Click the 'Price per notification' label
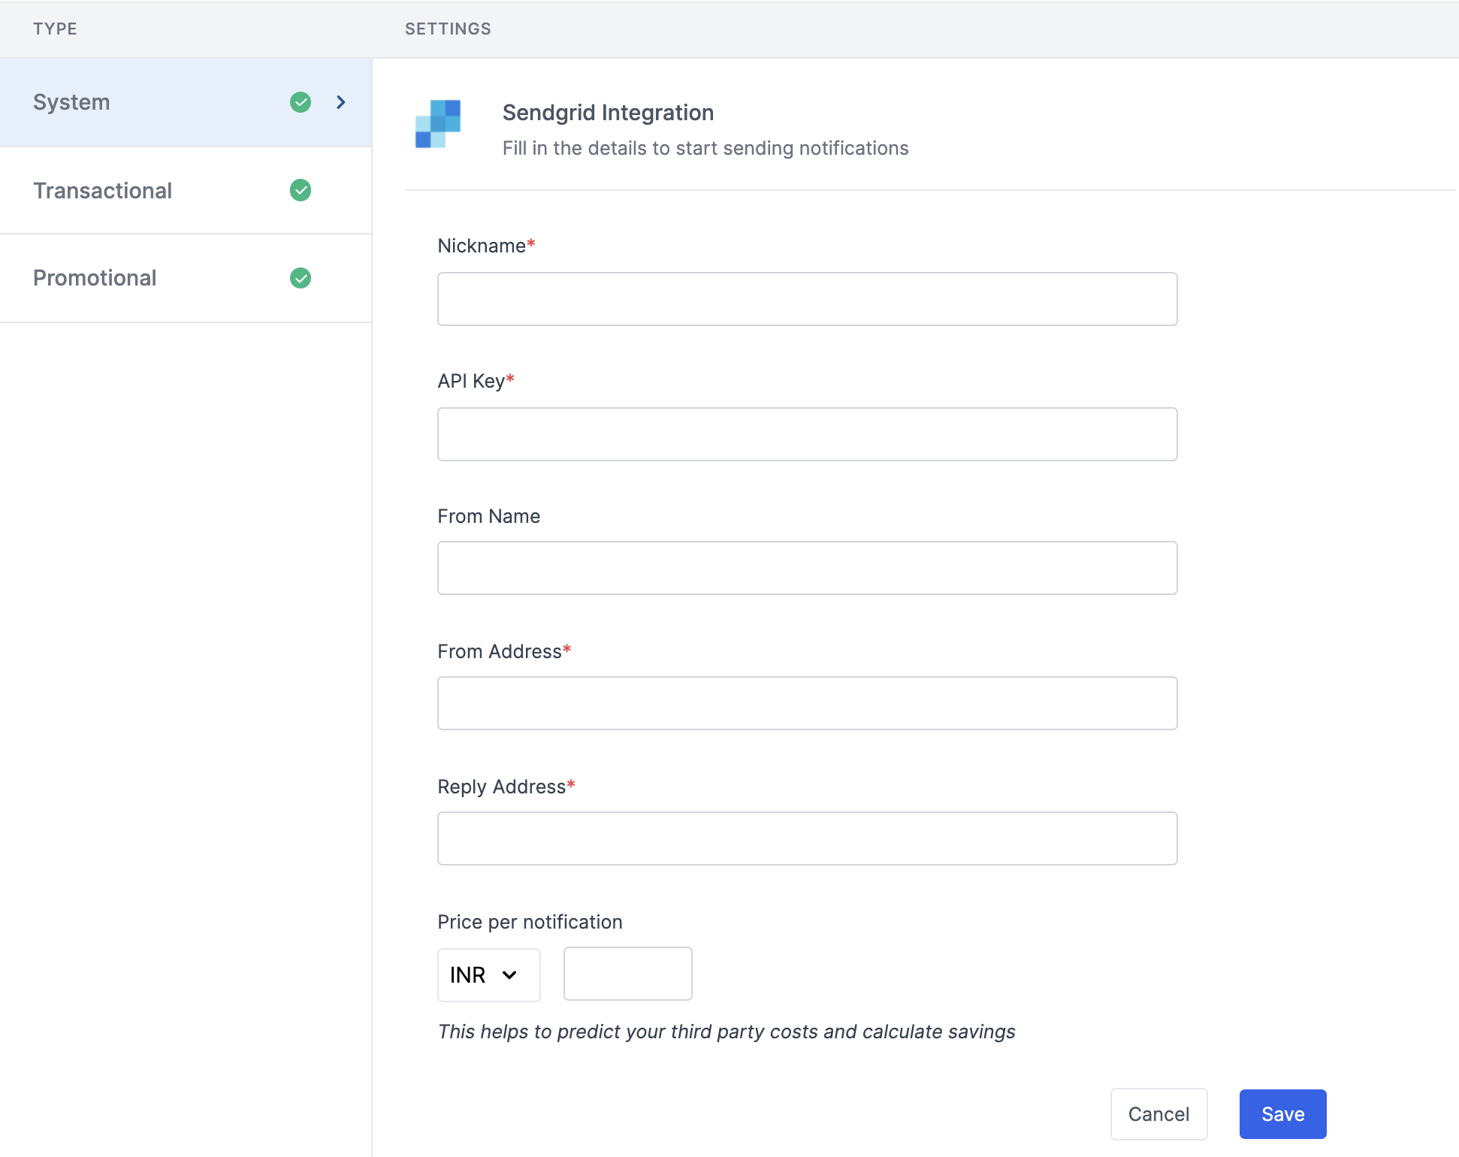Screen dimensions: 1459x1157 pos(530,922)
